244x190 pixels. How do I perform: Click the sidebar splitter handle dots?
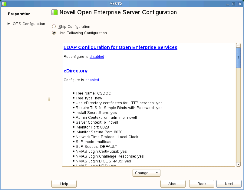[x=49, y=98]
